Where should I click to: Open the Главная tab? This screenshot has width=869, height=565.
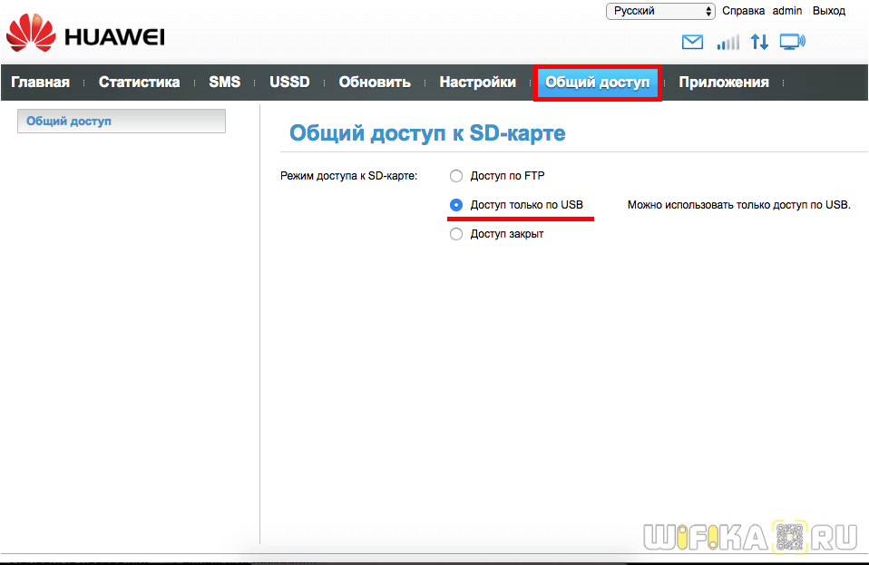tap(40, 83)
